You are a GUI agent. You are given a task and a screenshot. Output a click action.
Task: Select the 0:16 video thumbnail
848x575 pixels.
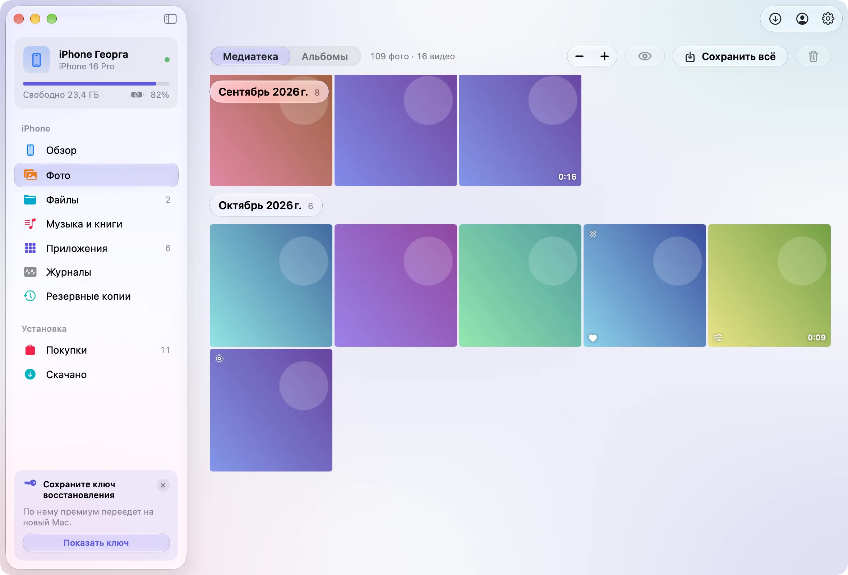point(520,130)
